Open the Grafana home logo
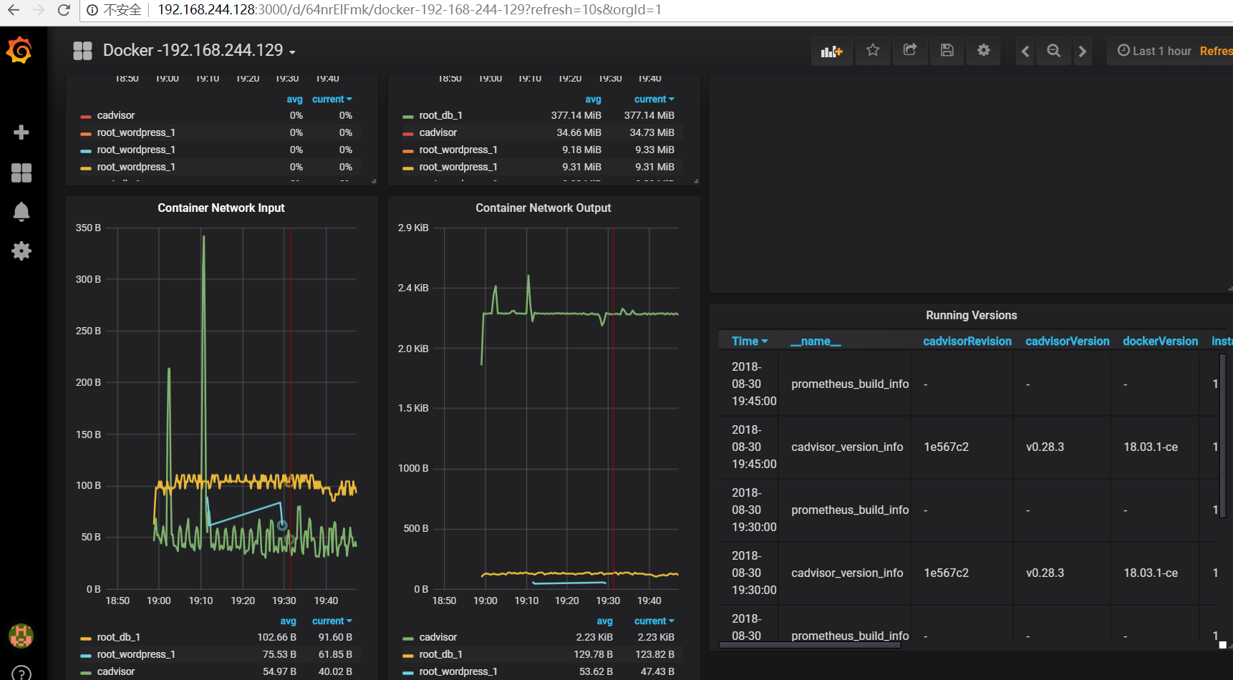This screenshot has width=1233, height=680. pos(19,51)
